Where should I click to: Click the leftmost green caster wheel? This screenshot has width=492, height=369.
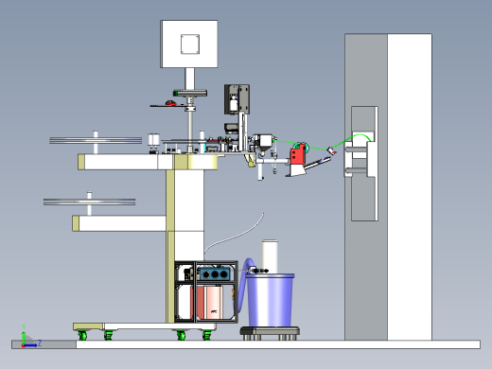[x=82, y=335]
